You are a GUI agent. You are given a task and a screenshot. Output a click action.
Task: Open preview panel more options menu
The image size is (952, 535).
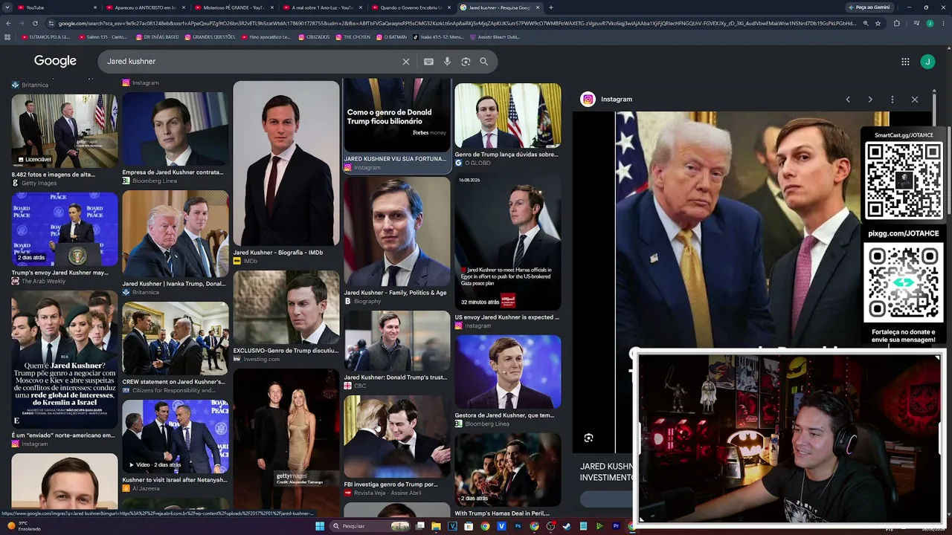point(892,100)
